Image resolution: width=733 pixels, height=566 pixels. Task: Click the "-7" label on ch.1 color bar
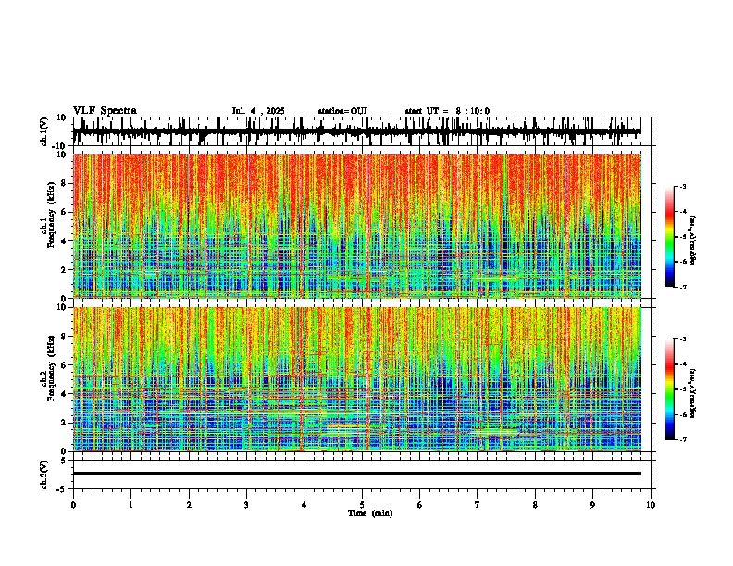(683, 287)
